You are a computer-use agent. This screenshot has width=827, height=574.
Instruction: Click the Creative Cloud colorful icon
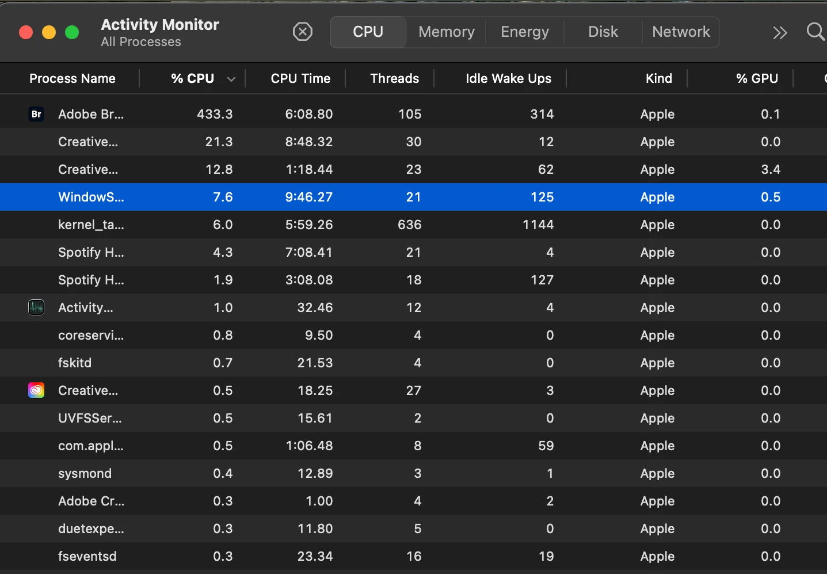36,390
